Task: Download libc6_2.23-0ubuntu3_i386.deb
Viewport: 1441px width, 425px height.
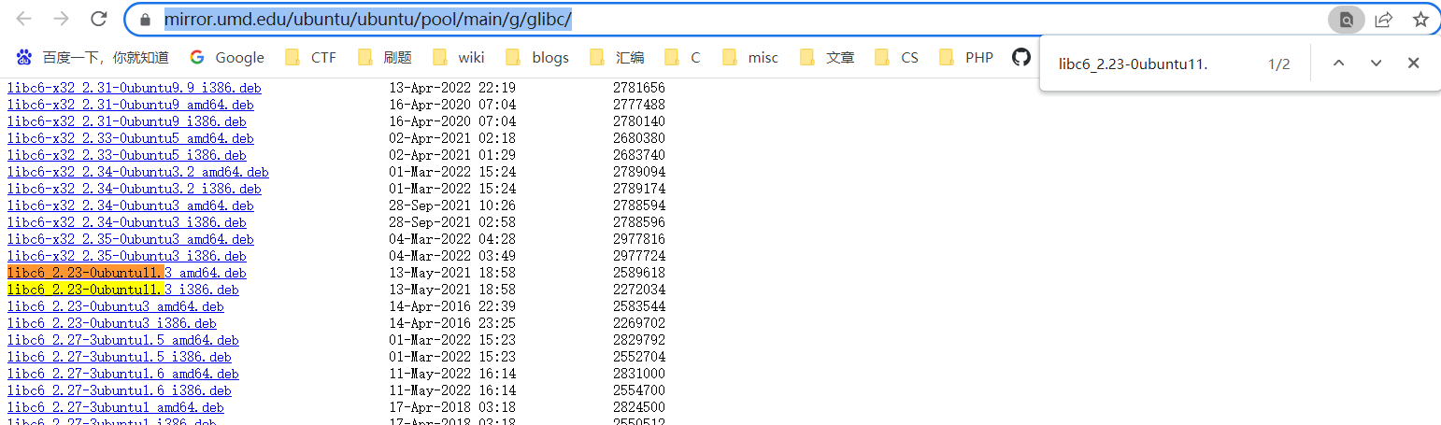Action: pos(112,323)
